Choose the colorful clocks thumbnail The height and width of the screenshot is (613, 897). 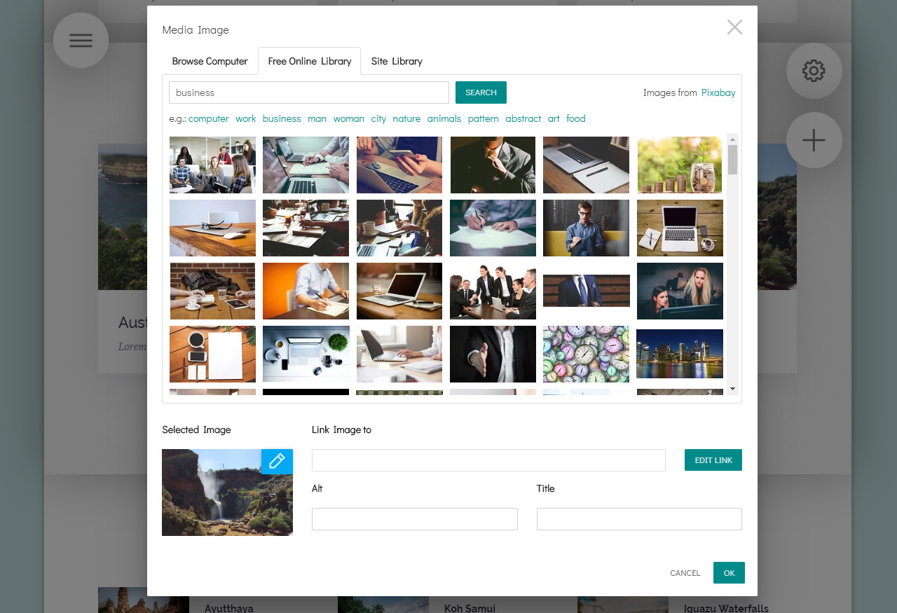587,354
